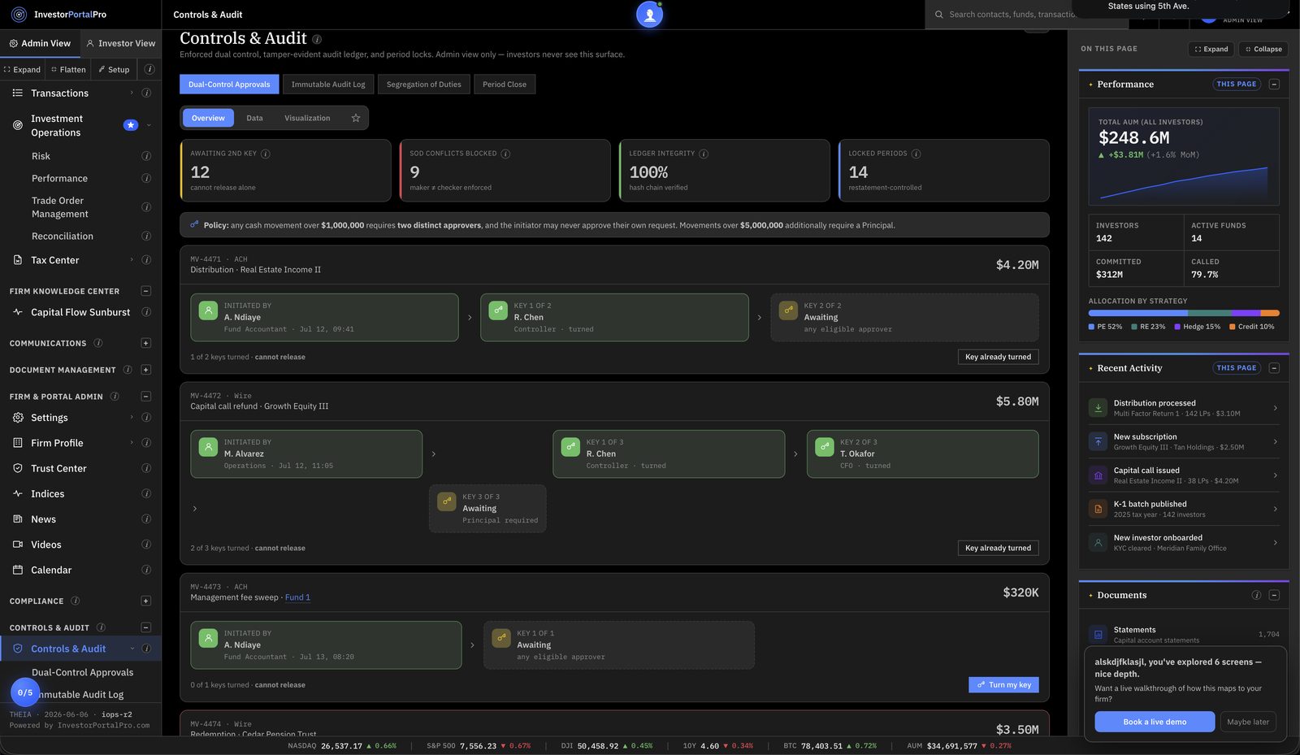This screenshot has height=755, width=1300.
Task: Click the Total AUM performance chart
Action: tap(1184, 183)
